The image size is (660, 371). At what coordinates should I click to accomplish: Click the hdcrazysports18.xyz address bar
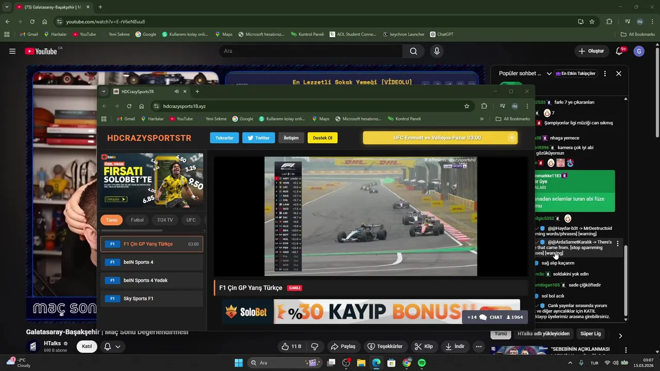(312, 106)
